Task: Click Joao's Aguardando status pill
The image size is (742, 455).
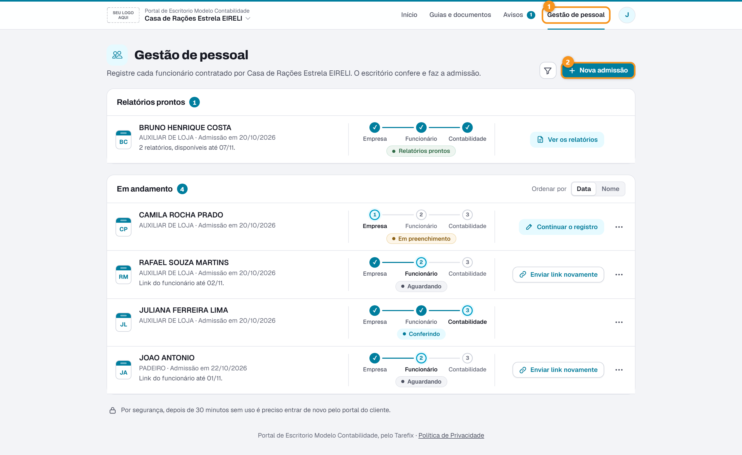Action: [x=421, y=381]
